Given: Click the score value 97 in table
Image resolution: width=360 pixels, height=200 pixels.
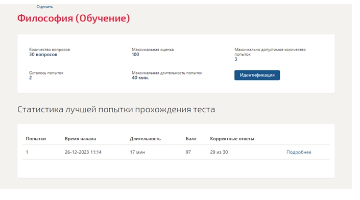Looking at the screenshot, I should [x=188, y=152].
